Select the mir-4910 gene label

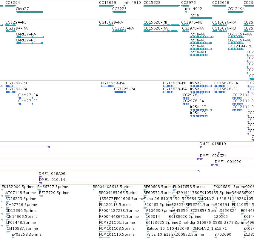(x=132, y=3)
